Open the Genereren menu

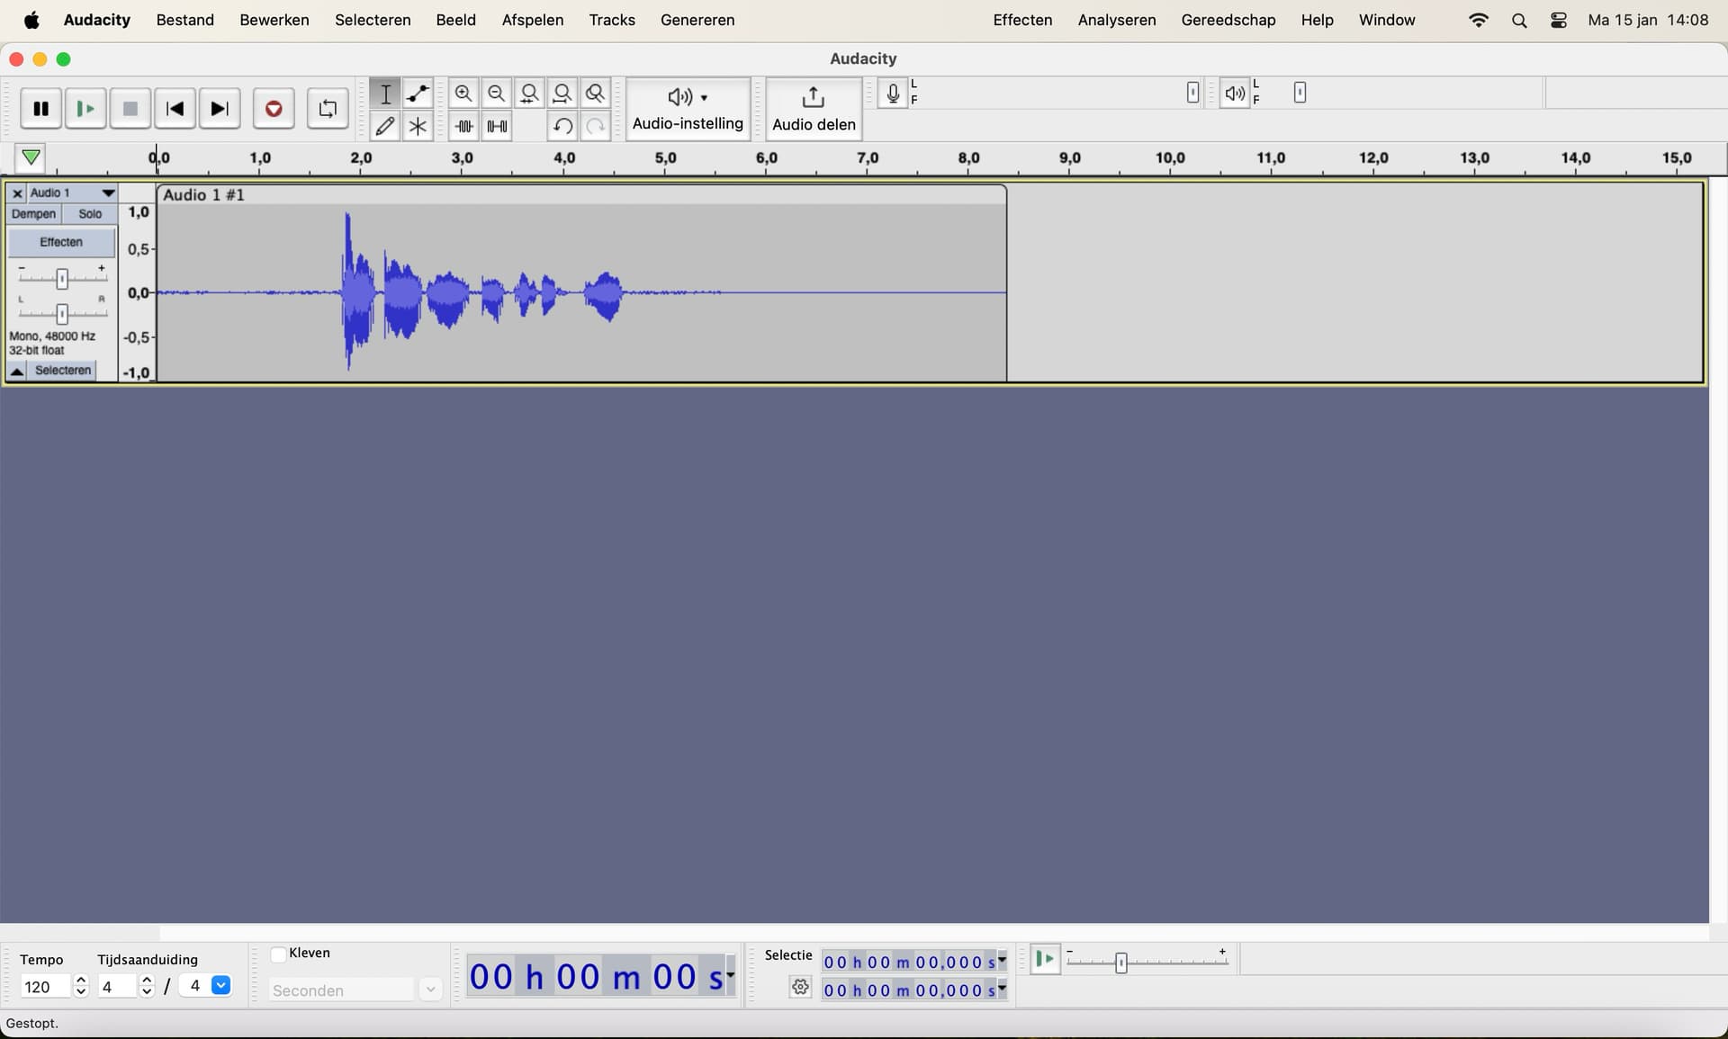(x=697, y=20)
